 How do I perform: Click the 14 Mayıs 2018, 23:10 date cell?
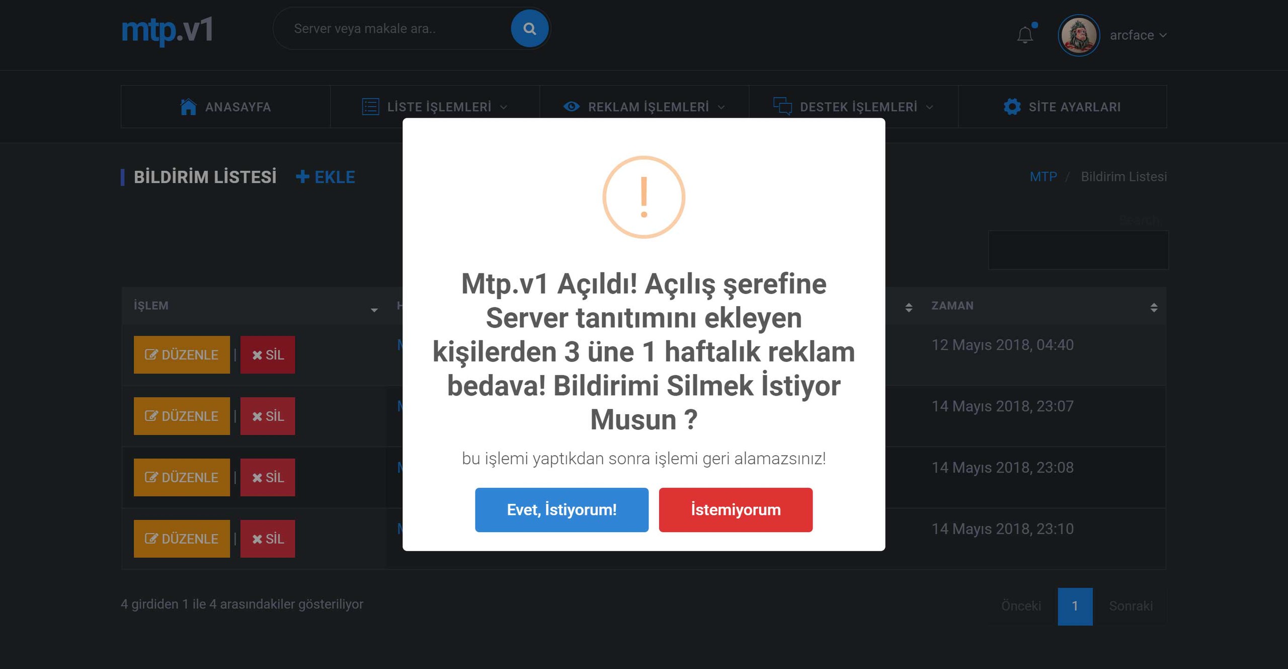click(1003, 529)
